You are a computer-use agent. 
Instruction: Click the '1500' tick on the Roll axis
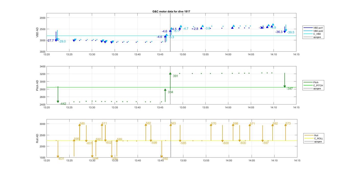click(42, 158)
